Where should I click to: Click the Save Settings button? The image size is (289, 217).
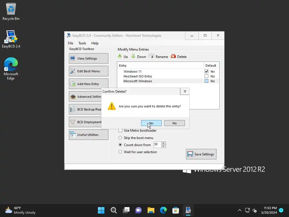pyautogui.click(x=201, y=154)
